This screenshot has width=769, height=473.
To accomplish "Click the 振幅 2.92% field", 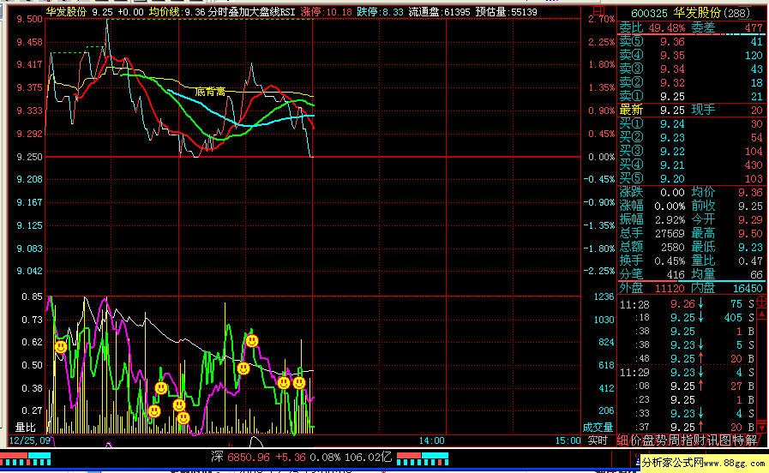I will (652, 219).
